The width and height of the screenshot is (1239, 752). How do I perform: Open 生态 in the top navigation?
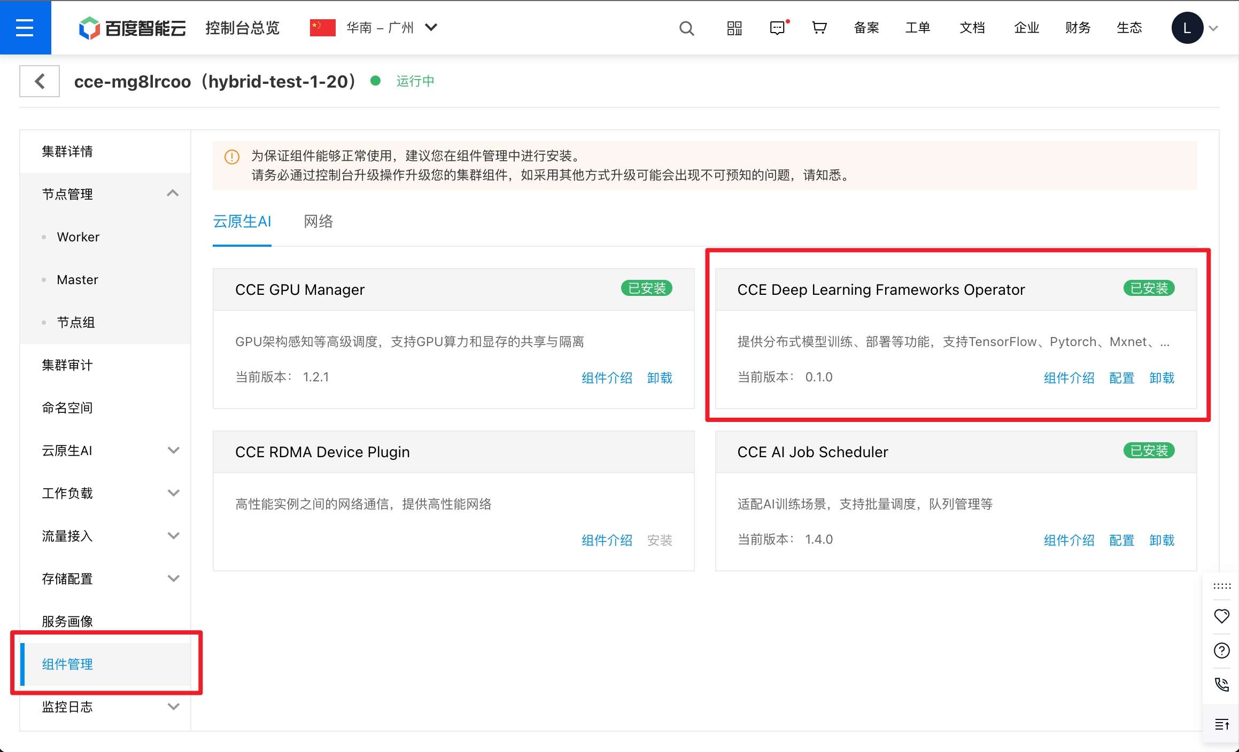(1129, 28)
